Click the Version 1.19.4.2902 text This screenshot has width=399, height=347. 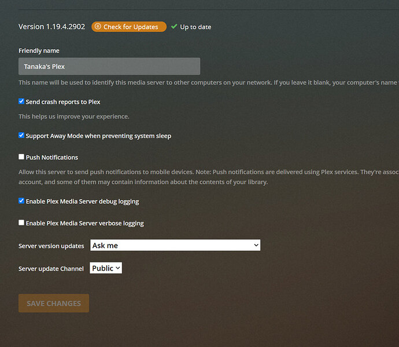coord(51,27)
